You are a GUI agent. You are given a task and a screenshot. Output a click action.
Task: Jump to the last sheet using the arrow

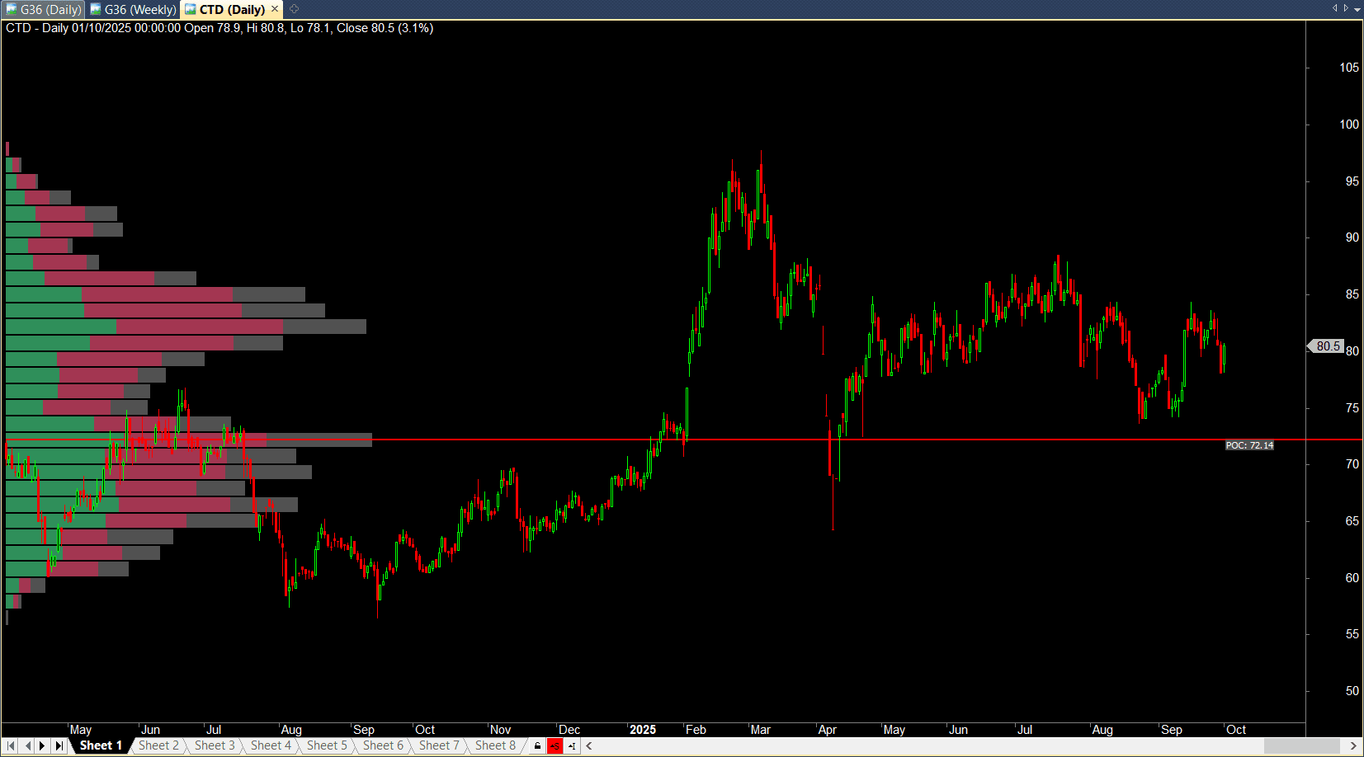(x=59, y=745)
